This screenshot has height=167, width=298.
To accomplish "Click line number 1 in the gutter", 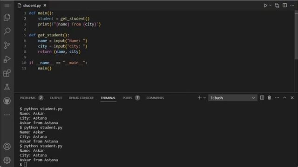I will 25,13.
